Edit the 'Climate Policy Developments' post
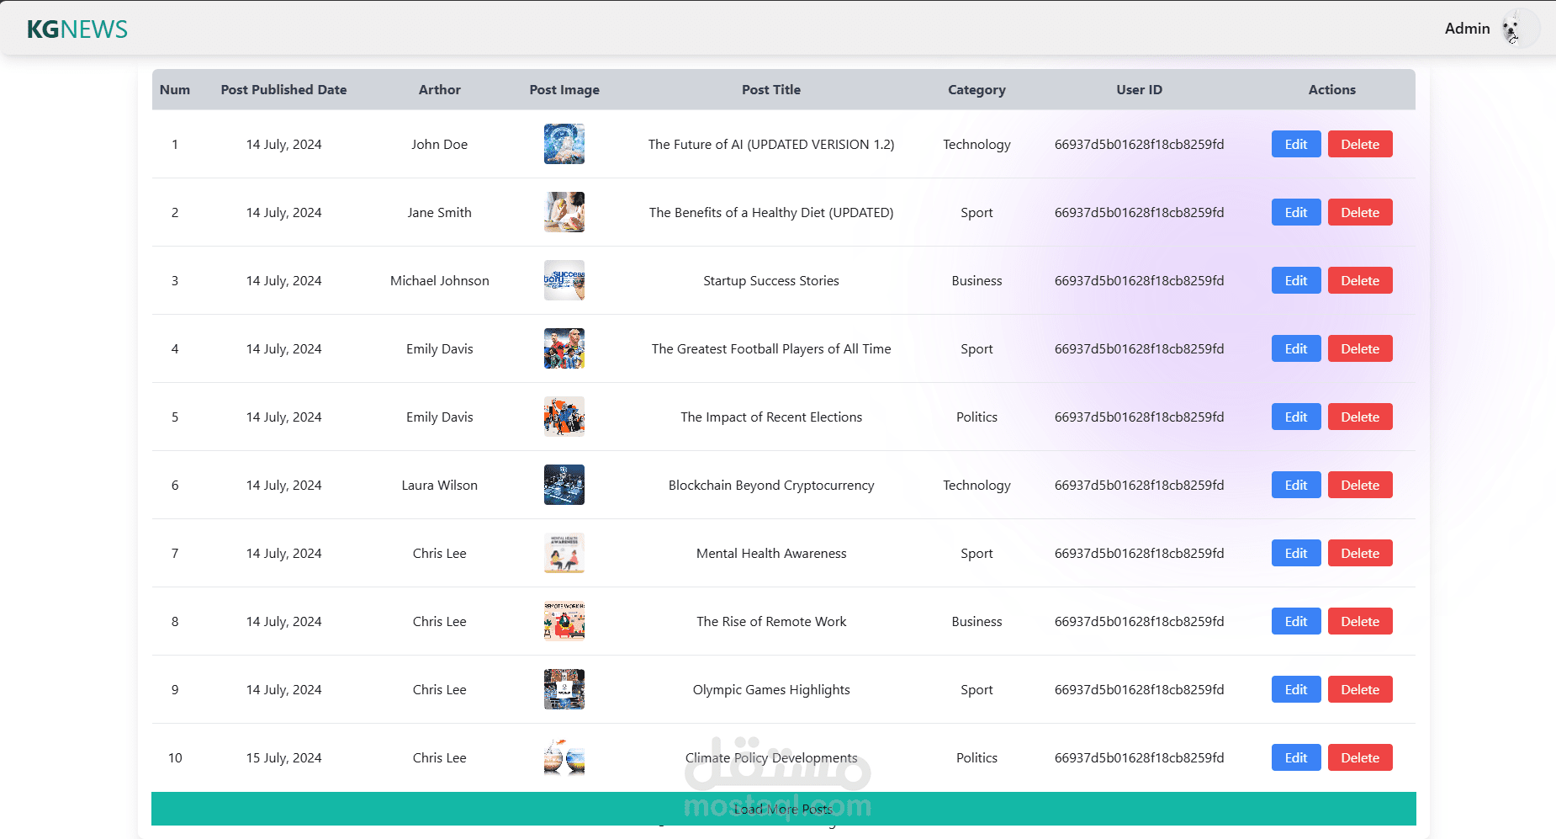This screenshot has height=839, width=1556. 1296,757
